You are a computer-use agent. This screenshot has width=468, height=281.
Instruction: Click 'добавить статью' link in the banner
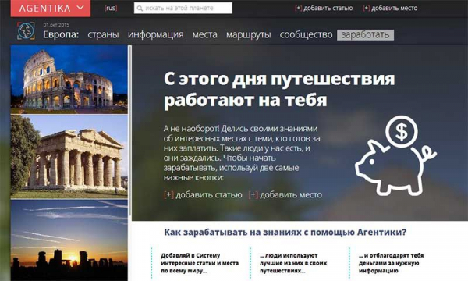tap(209, 194)
